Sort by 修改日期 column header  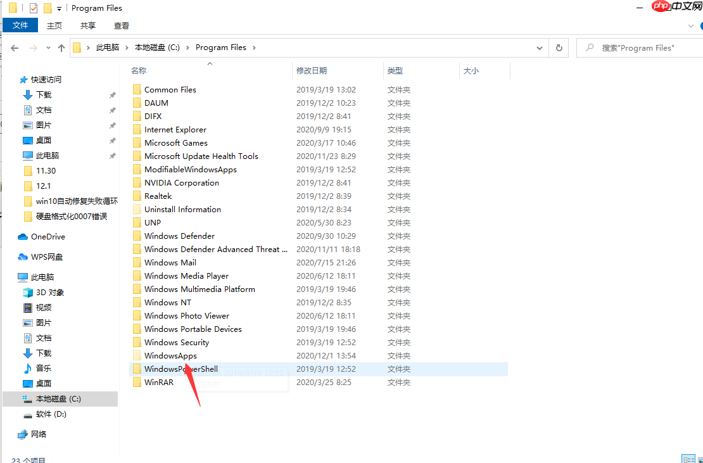click(312, 71)
